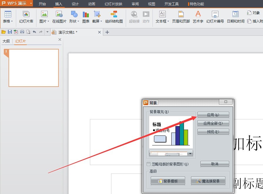
Task: Click the Chart (图表) icon
Action: [x=86, y=17]
